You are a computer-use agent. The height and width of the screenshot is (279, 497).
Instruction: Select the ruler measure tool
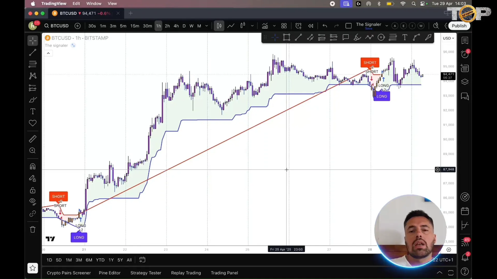pyautogui.click(x=33, y=139)
